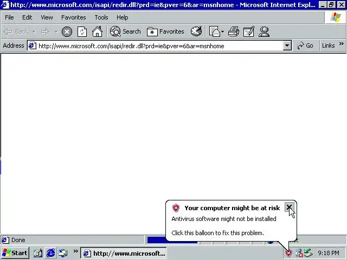Click the page icon in address bar

pyautogui.click(x=33, y=45)
